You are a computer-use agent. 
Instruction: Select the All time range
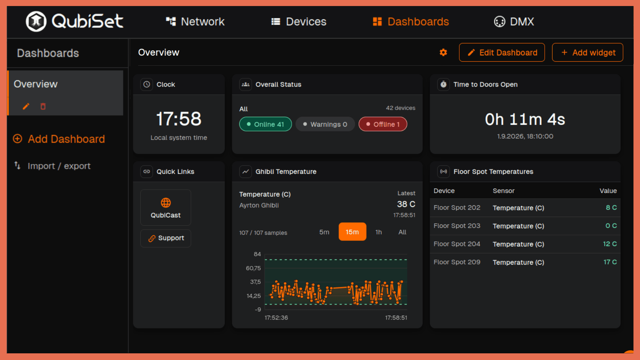coord(402,232)
